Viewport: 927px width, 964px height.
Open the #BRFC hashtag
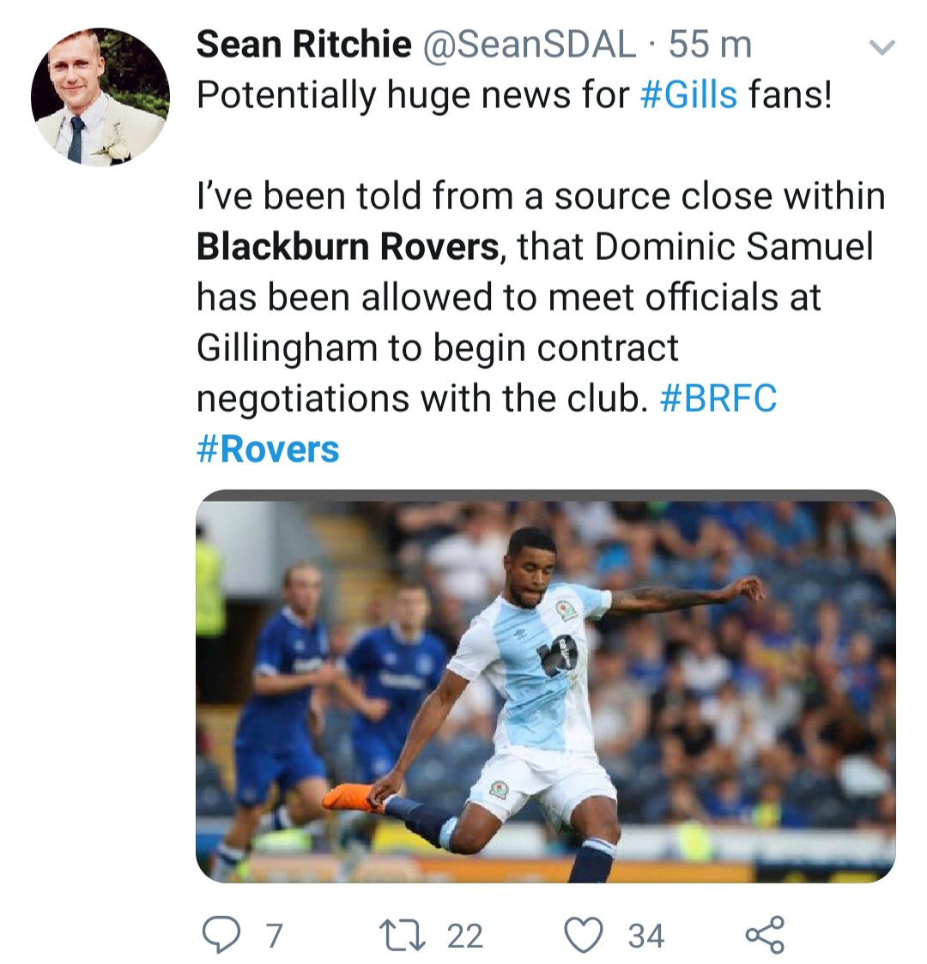click(718, 398)
